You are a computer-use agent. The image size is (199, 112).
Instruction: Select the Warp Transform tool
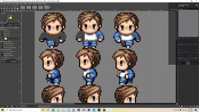17,8
